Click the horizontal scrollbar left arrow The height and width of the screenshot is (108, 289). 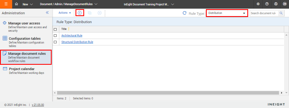click(55, 93)
